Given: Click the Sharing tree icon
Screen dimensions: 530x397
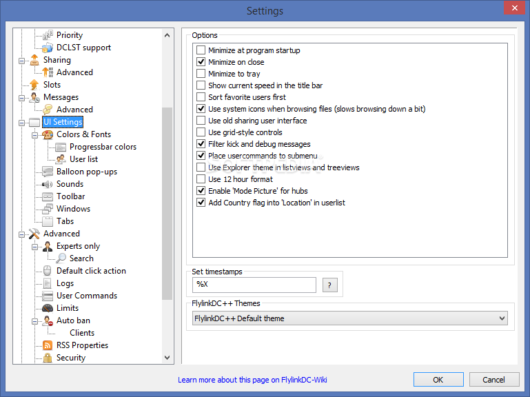Looking at the screenshot, I should [x=34, y=60].
